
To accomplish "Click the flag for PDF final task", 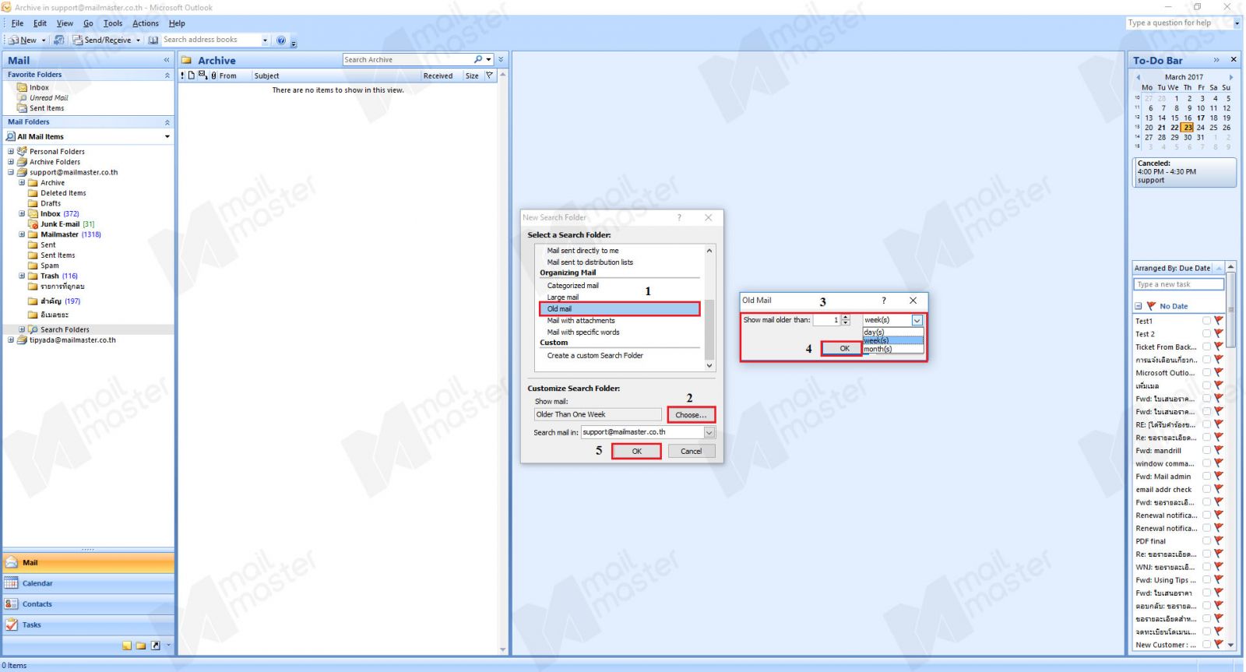I will (x=1219, y=541).
